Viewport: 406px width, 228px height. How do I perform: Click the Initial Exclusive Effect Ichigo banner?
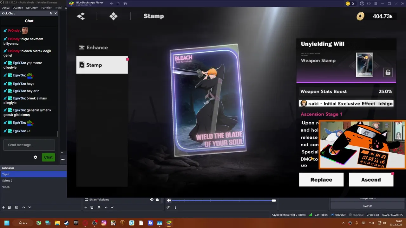point(346,104)
